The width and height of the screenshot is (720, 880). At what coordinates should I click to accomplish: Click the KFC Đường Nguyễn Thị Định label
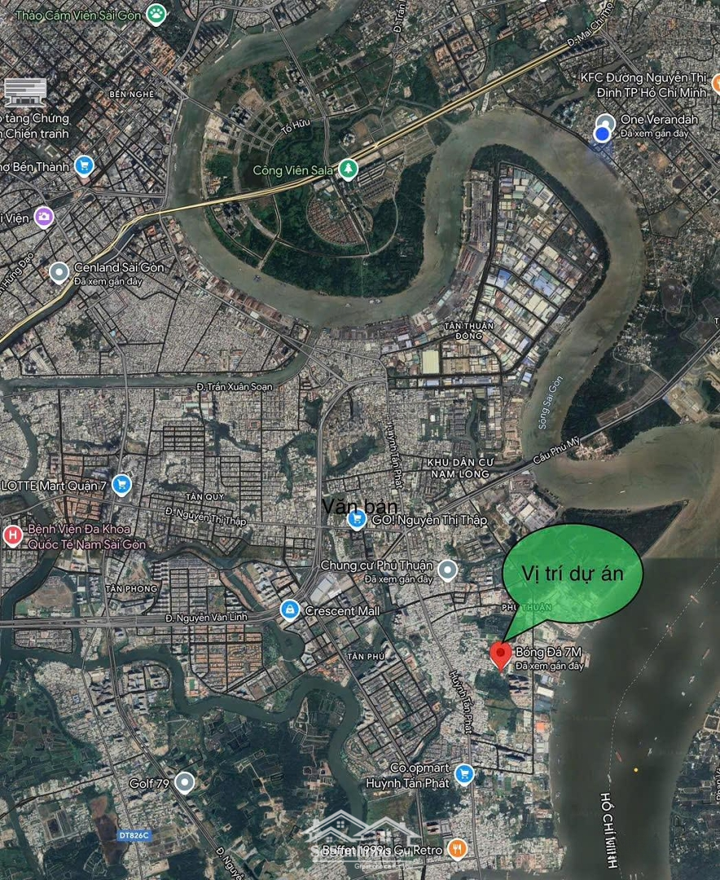tap(643, 85)
